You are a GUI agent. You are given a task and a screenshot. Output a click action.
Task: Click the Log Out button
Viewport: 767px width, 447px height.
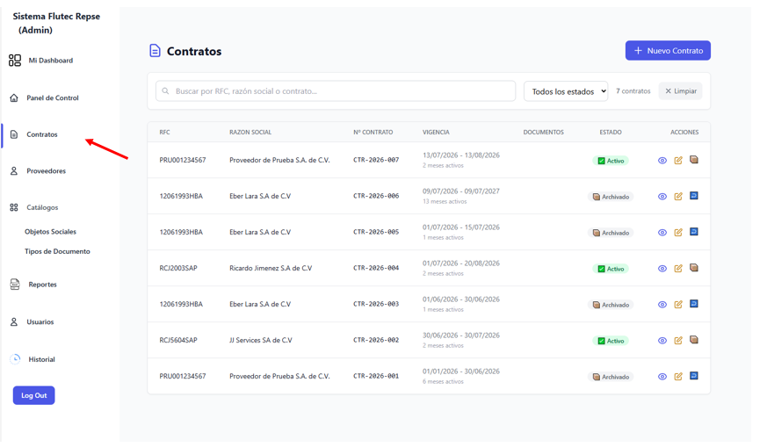tap(33, 395)
